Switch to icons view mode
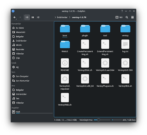The width and height of the screenshot is (147, 135). pos(27,17)
